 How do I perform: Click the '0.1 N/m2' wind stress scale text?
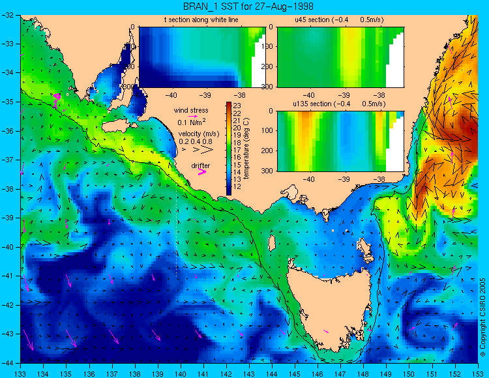click(x=192, y=122)
